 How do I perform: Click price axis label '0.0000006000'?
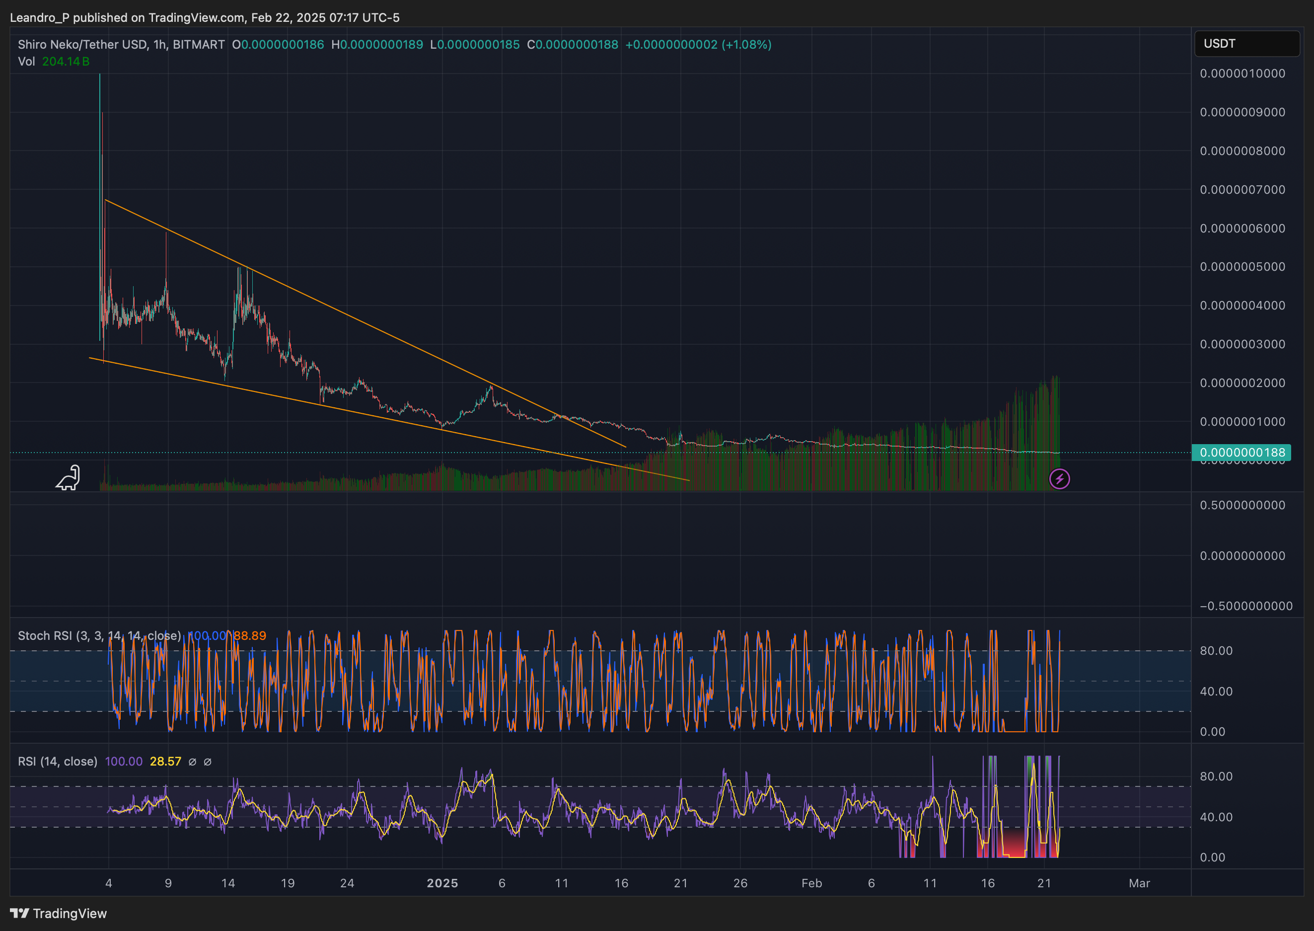[1242, 228]
